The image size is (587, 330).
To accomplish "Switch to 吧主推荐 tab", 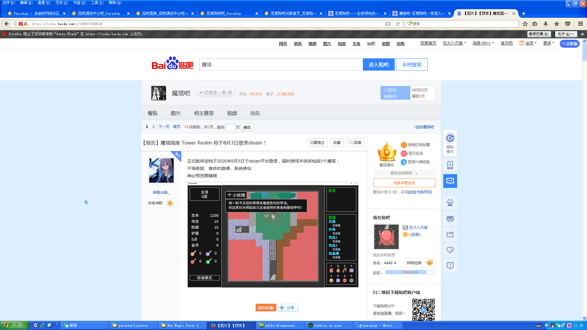I will (204, 113).
